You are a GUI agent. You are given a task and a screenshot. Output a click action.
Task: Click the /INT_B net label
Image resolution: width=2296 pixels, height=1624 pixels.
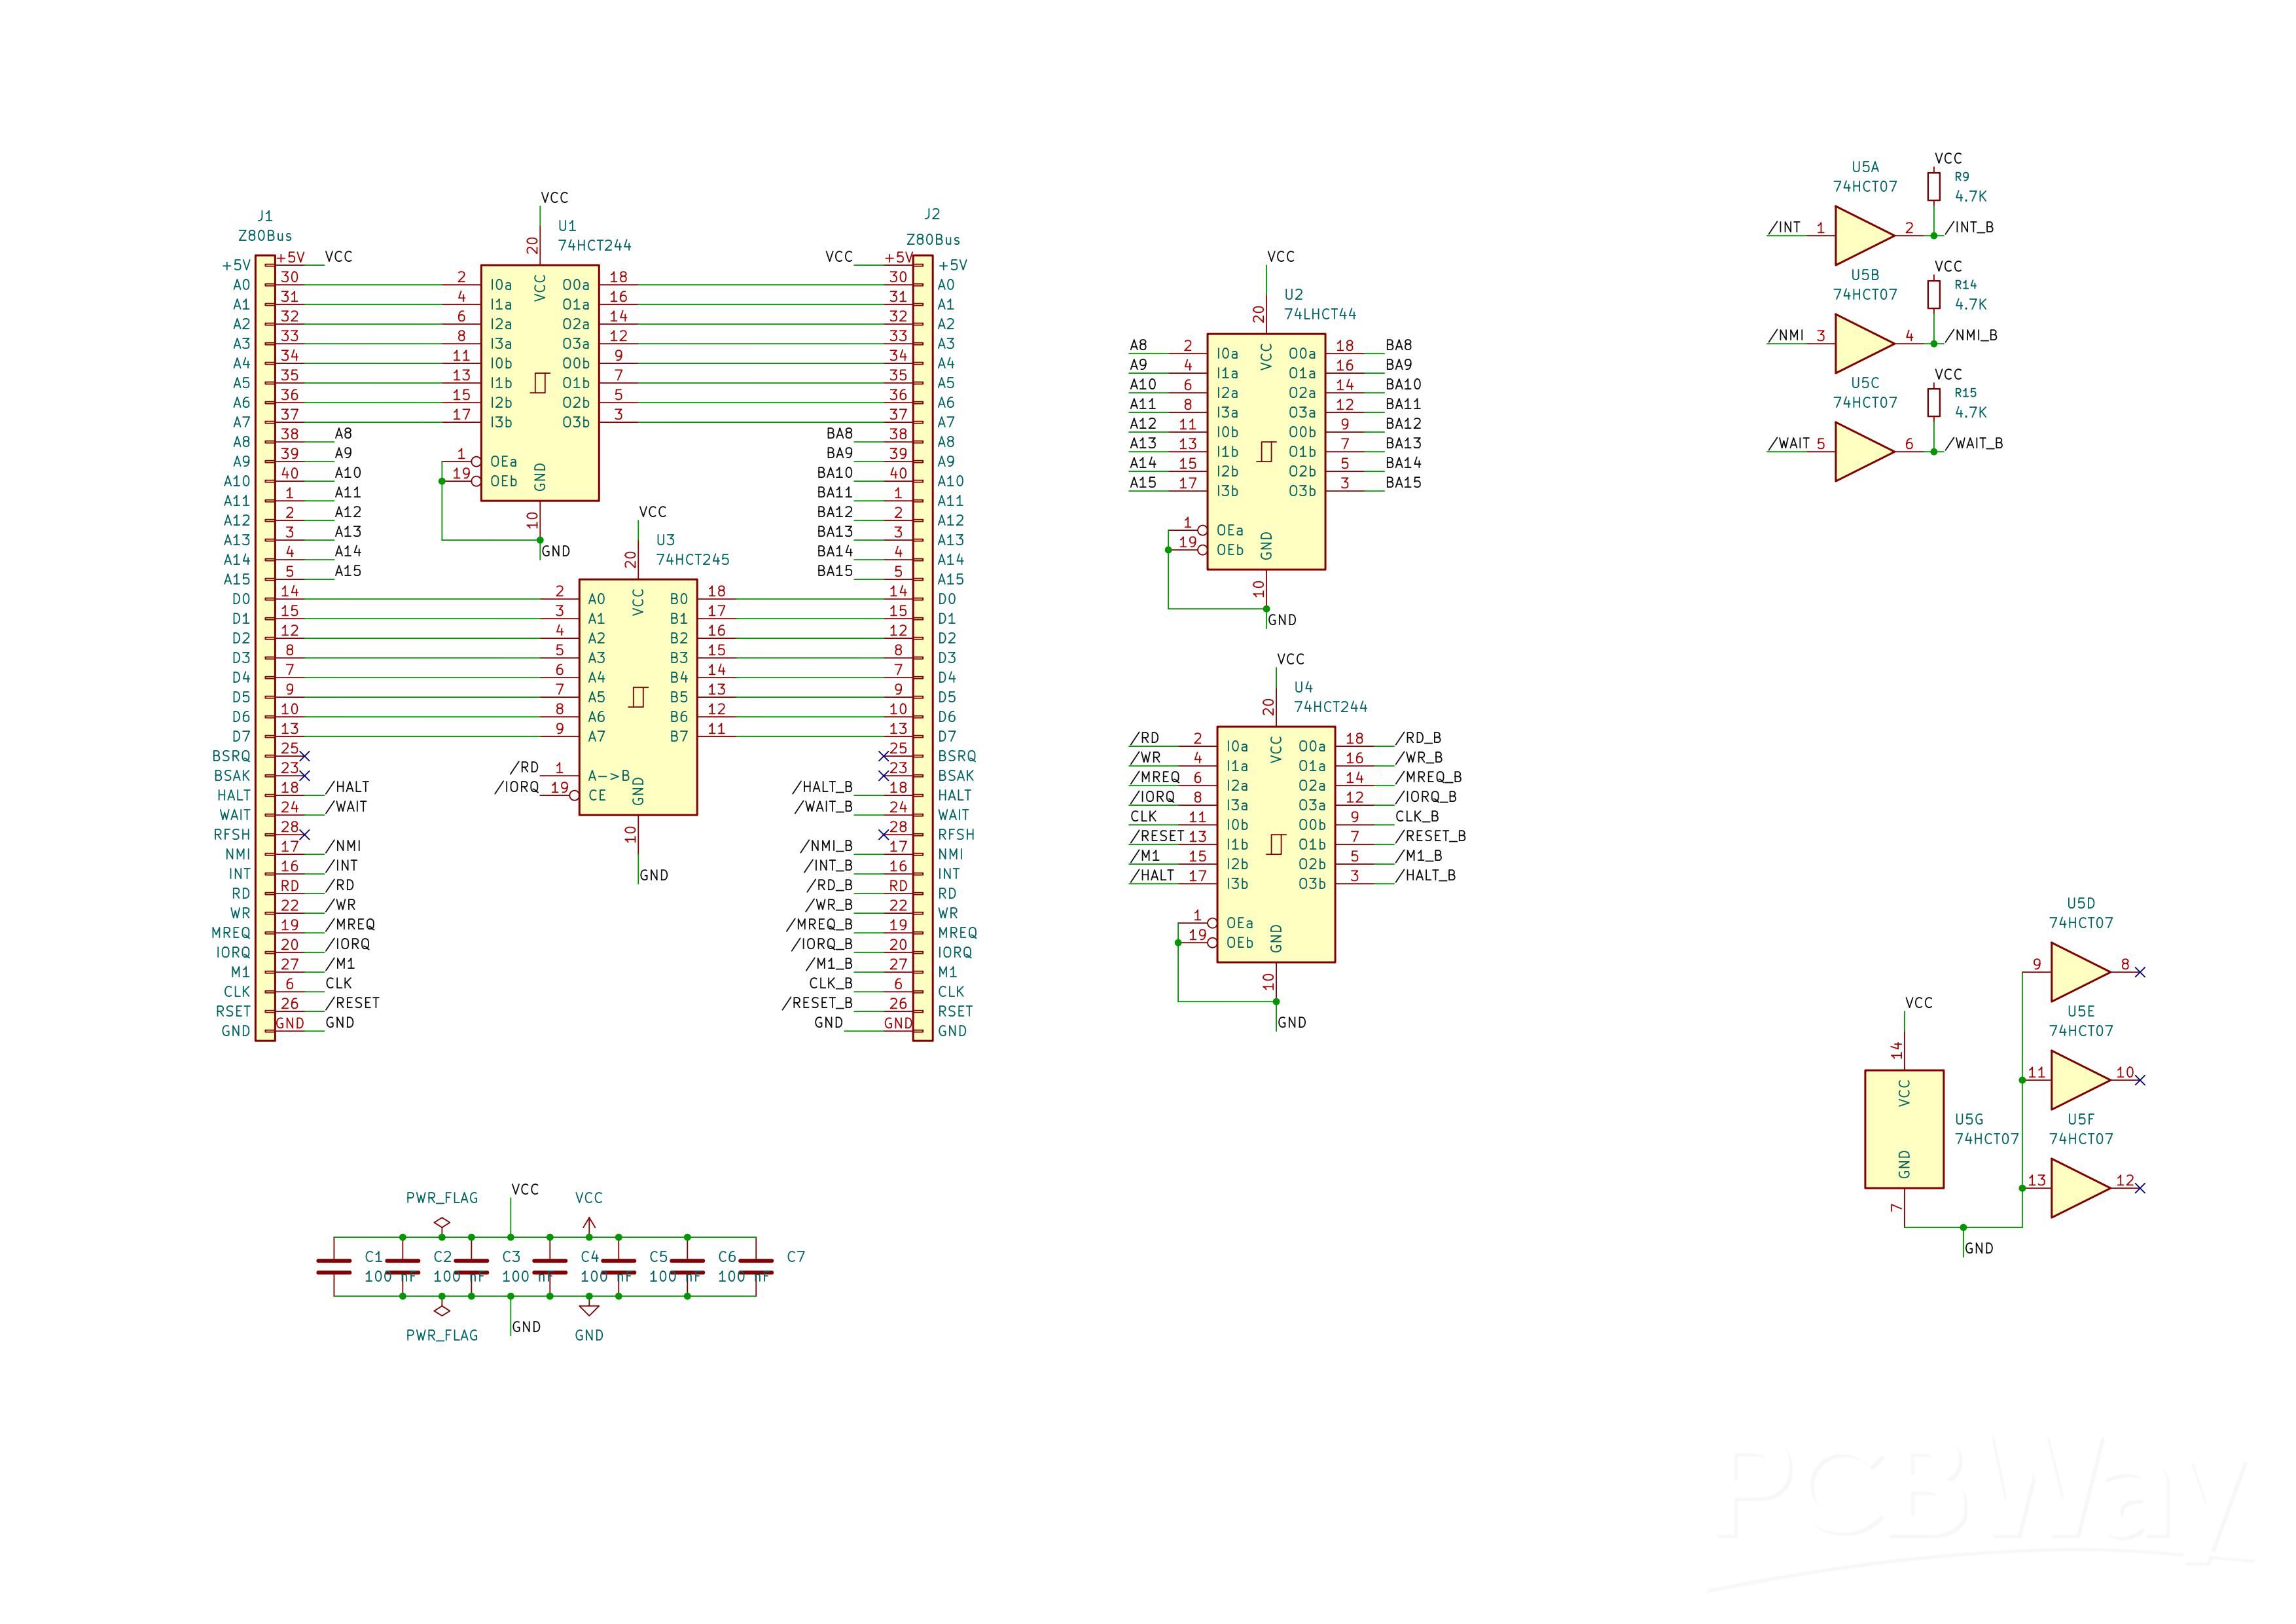click(x=1969, y=227)
